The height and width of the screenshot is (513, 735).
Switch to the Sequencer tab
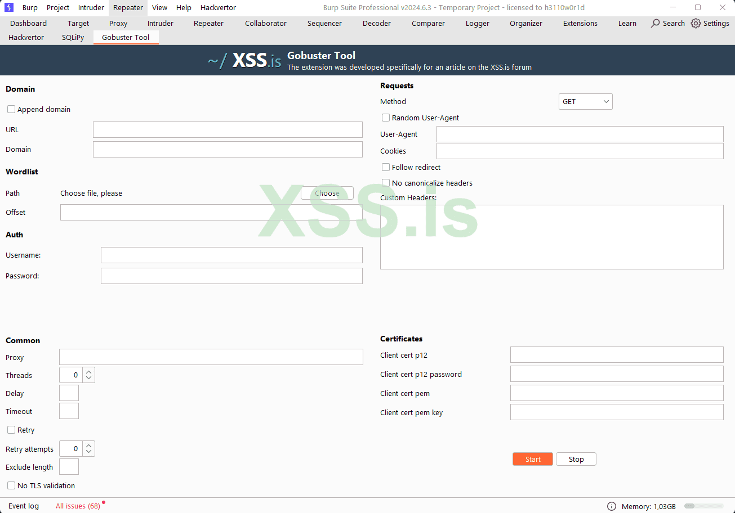click(324, 23)
